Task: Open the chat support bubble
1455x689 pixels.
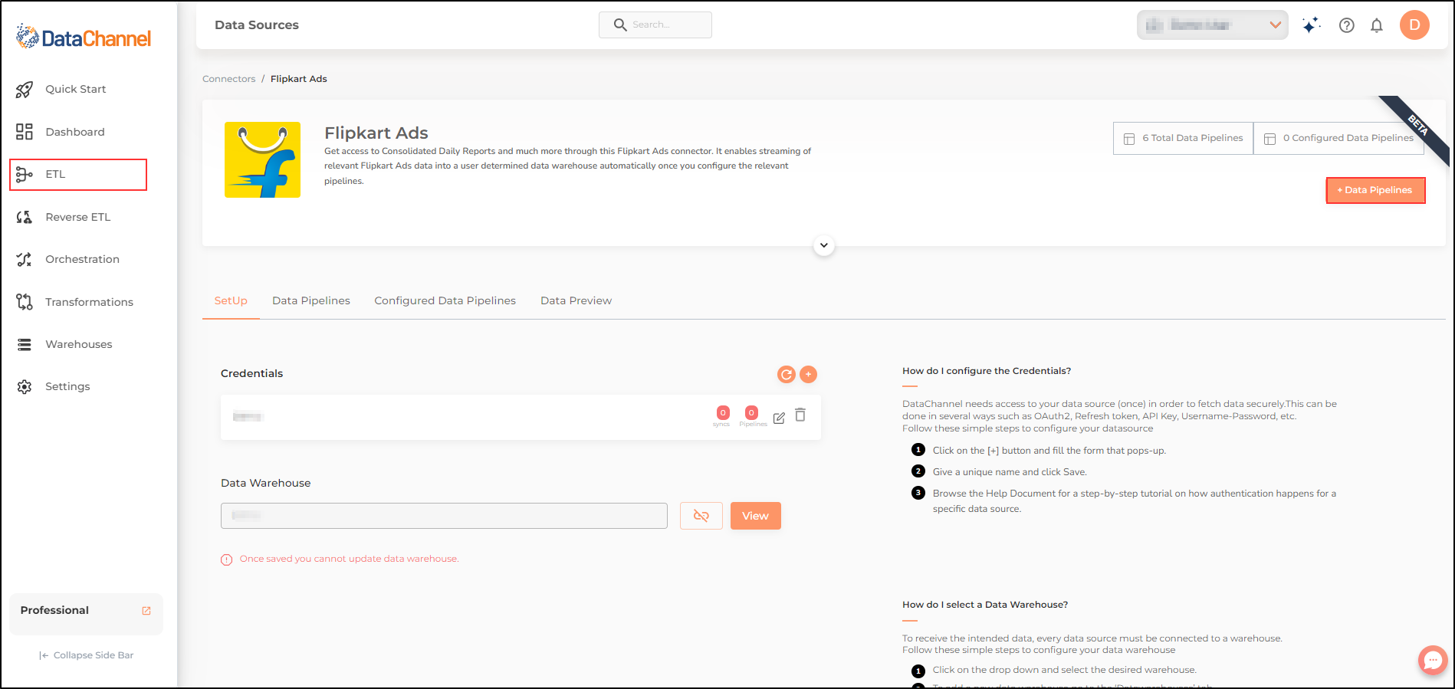Action: (1432, 660)
